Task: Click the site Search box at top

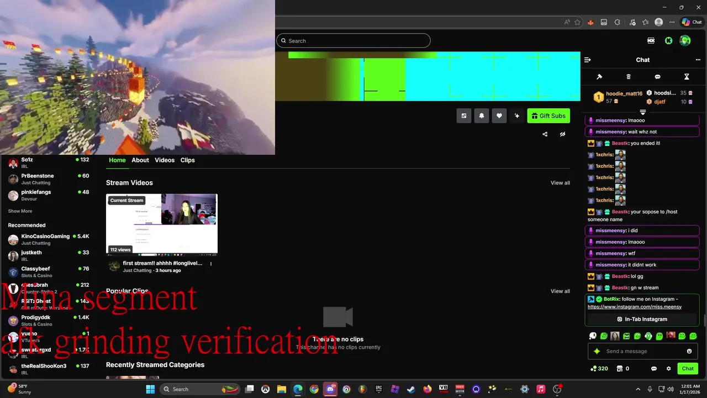Action: click(x=353, y=40)
